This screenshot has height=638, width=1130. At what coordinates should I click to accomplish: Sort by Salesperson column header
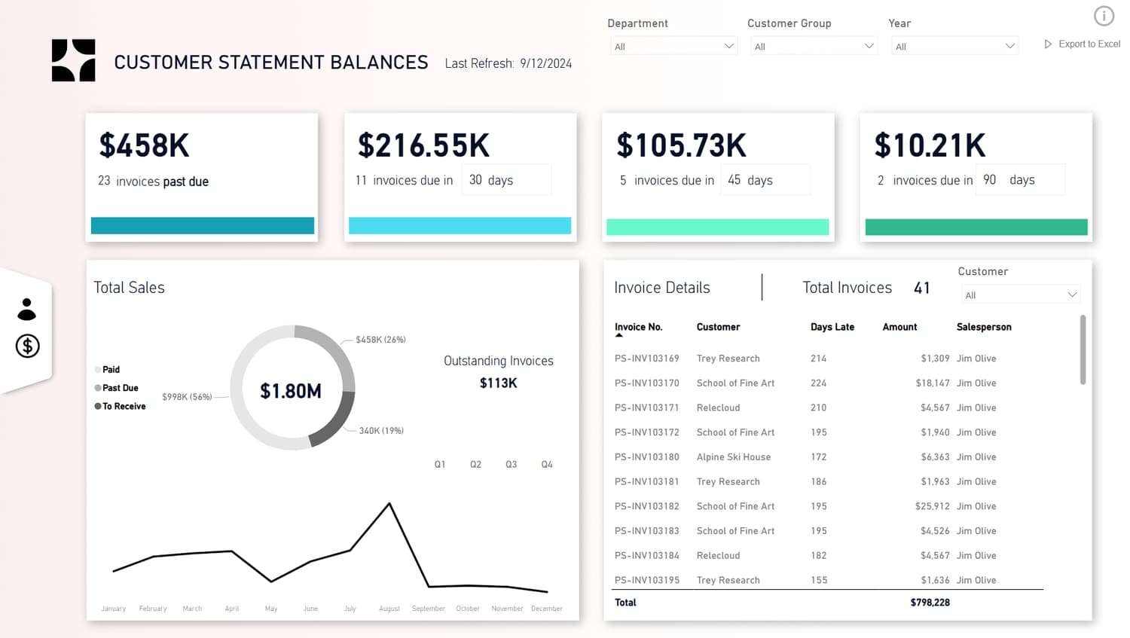pyautogui.click(x=984, y=327)
